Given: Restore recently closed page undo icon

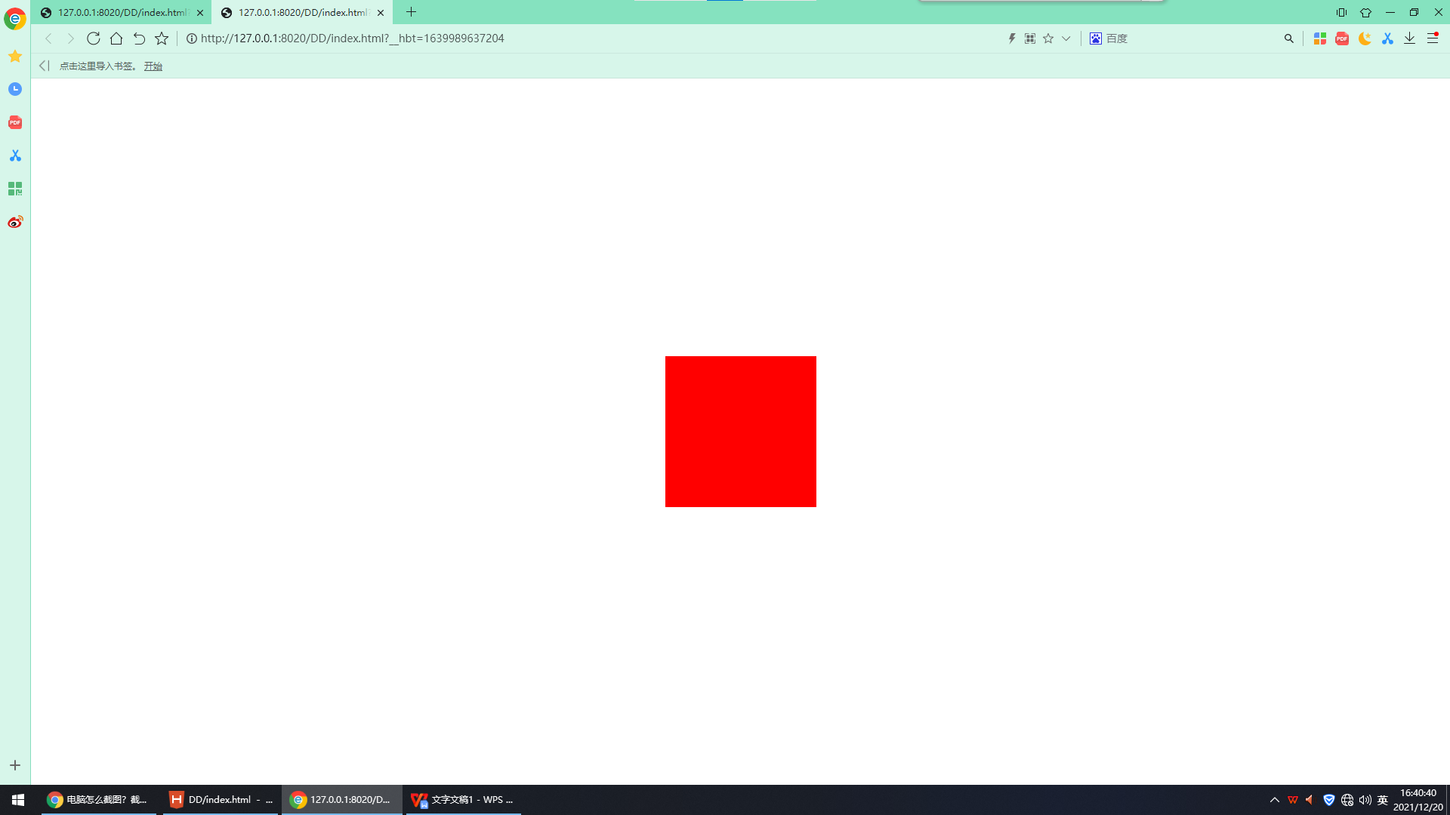Looking at the screenshot, I should tap(139, 38).
